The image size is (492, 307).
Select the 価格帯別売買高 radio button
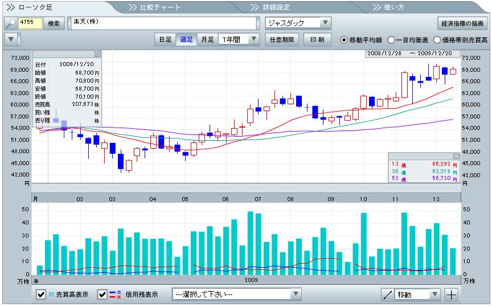coord(437,40)
